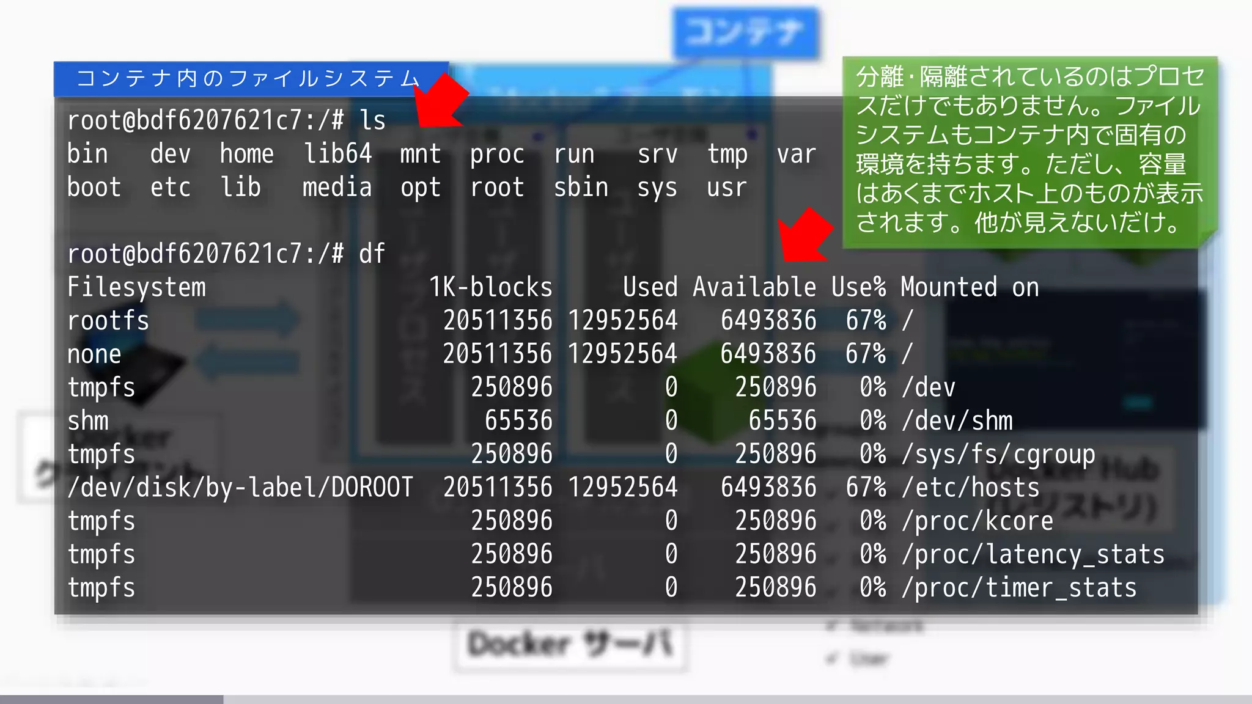Select the opt directory entry
Viewport: 1252px width, 704px height.
tap(420, 188)
